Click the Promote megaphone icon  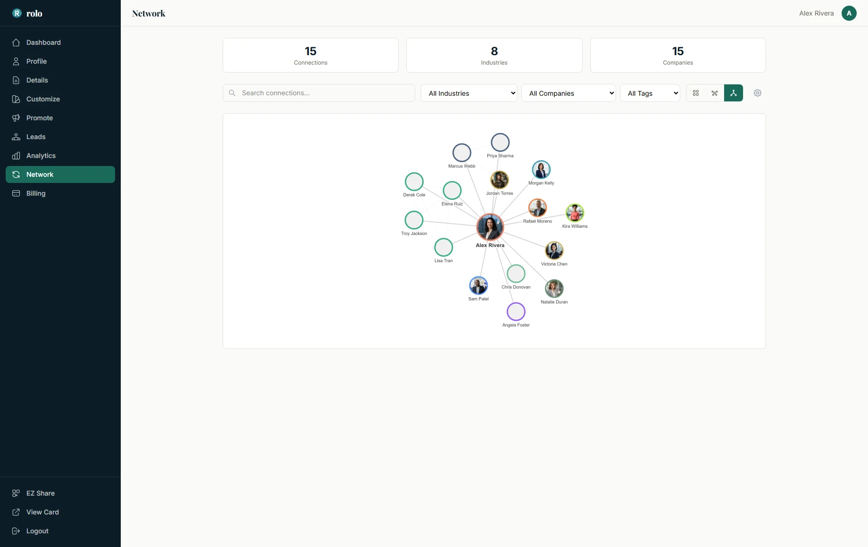point(16,118)
